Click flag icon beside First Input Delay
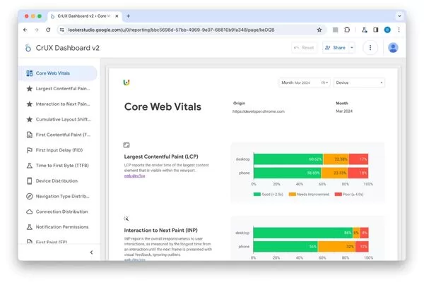424x282 pixels. [x=29, y=150]
